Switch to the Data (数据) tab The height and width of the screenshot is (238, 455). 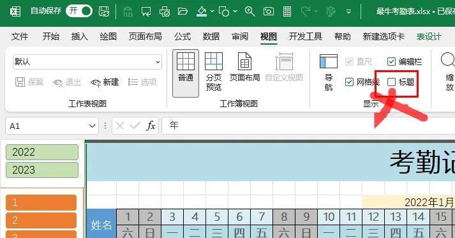[211, 36]
